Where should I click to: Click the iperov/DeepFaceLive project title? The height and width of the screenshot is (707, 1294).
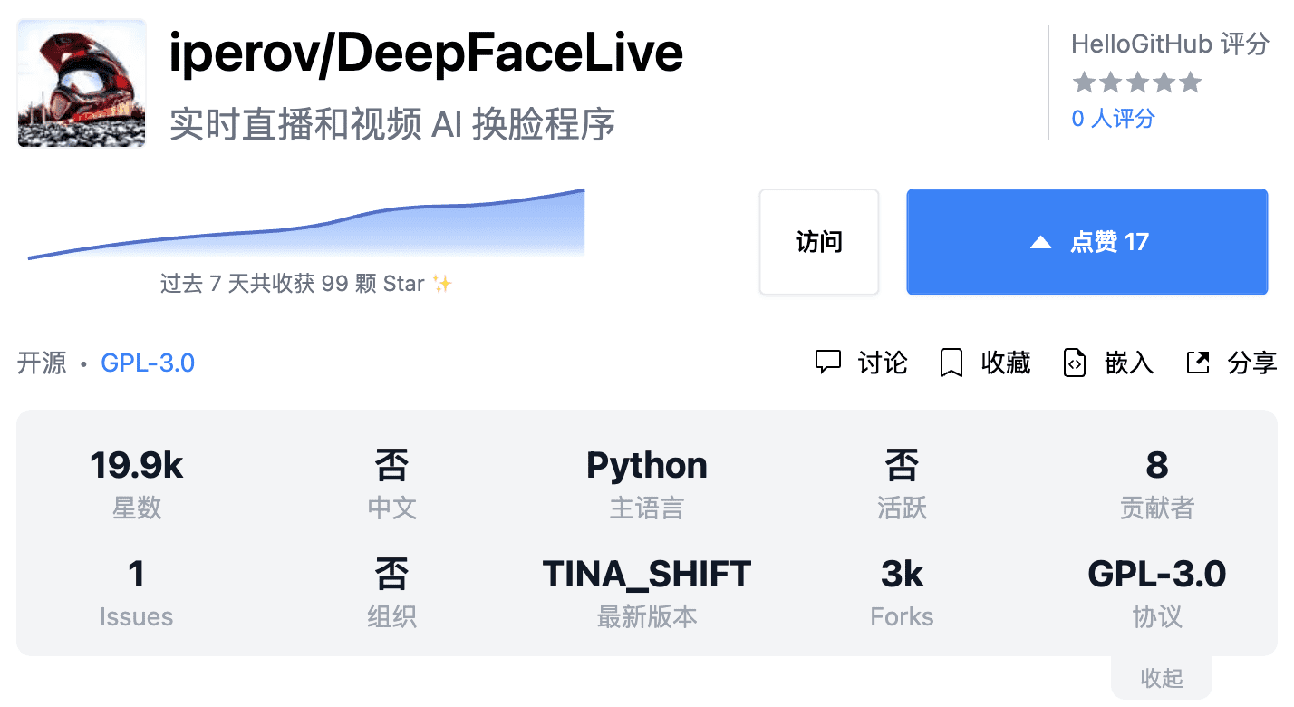tap(426, 53)
